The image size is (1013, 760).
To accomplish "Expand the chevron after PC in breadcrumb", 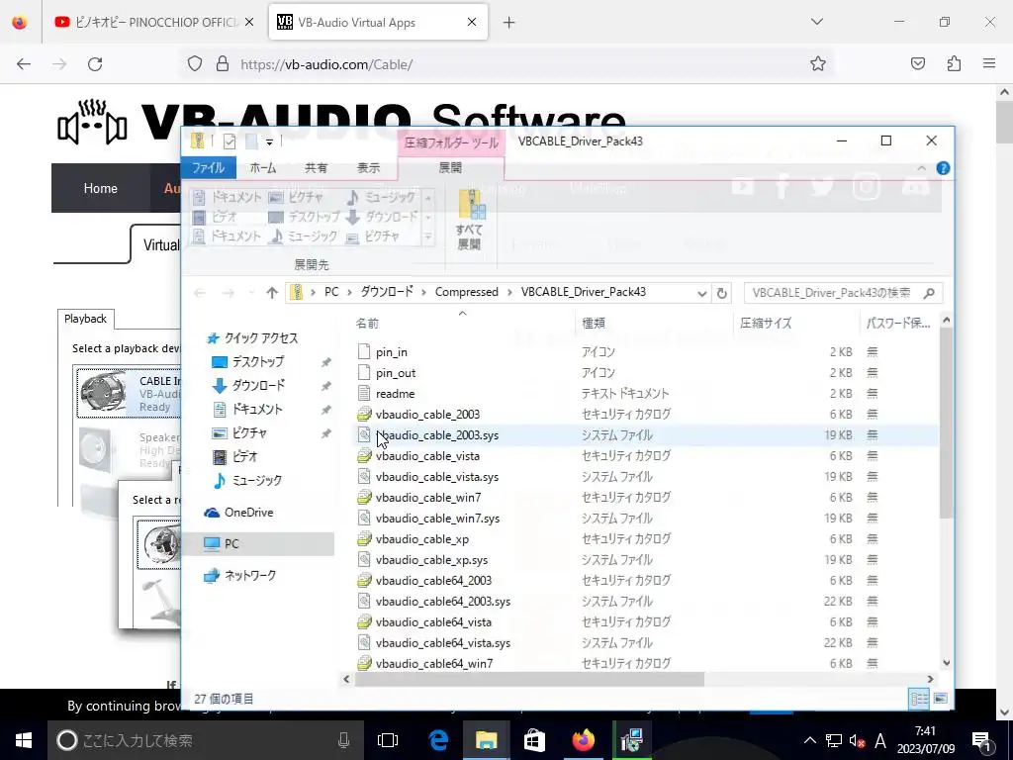I will (x=349, y=292).
